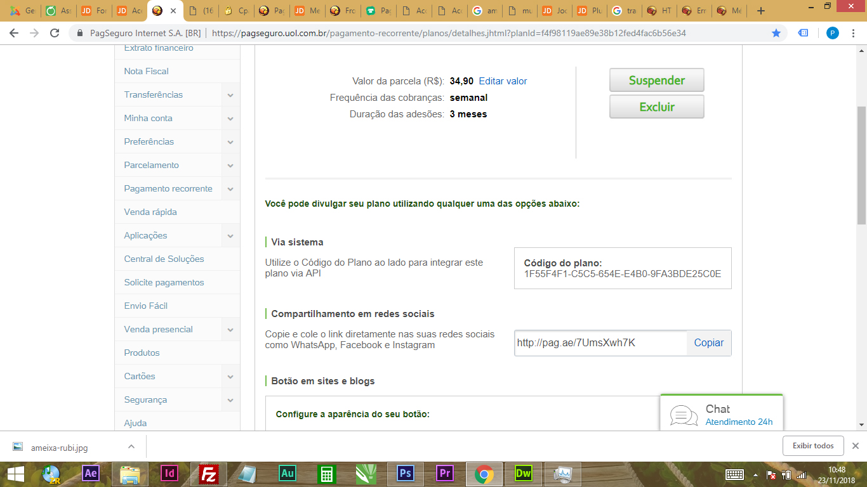Viewport: 867px width, 487px height.
Task: Switch to the tab labeled 'HT'
Action: coord(659,11)
